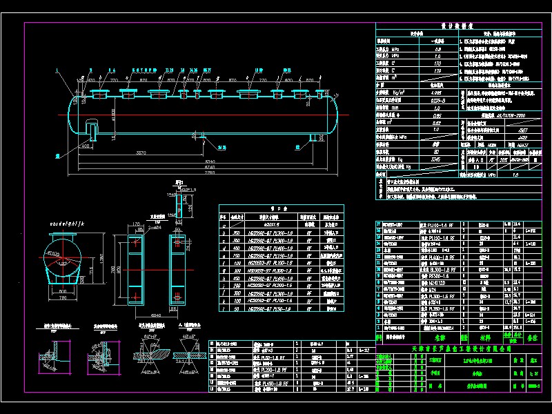Click the right elliptical head of the vessel
This screenshot has width=552, height=414.
[x=333, y=115]
